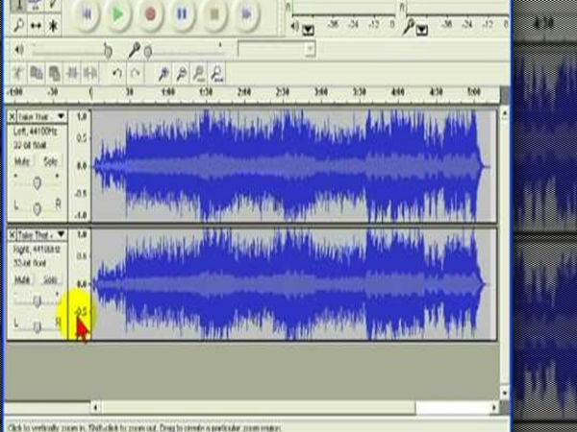
Task: Close the Right track with X button
Action: click(13, 234)
